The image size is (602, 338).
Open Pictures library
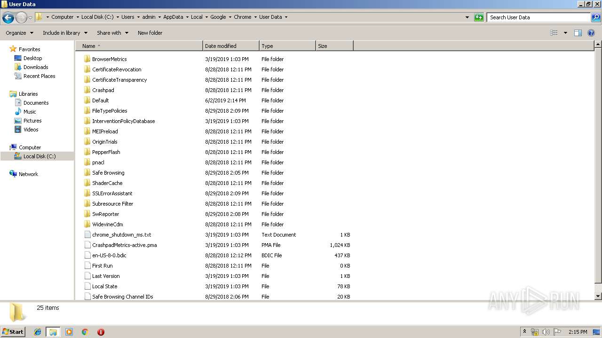pos(32,121)
